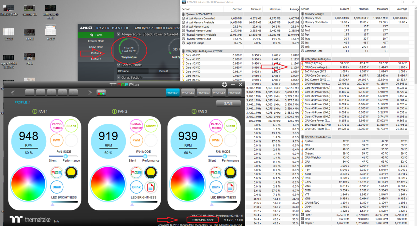The image size is (417, 226).
Task: Open Creator Mode in Ryzen Master
Action: [96, 41]
